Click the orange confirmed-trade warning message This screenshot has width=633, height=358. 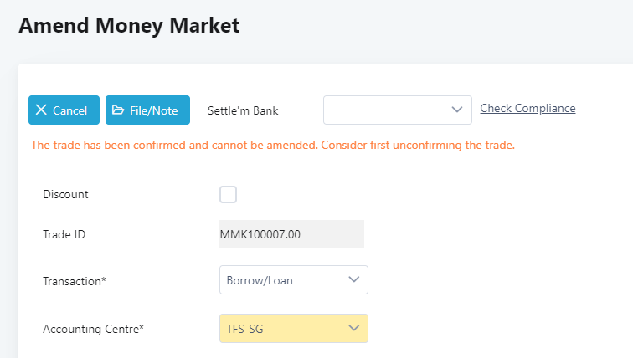point(272,145)
